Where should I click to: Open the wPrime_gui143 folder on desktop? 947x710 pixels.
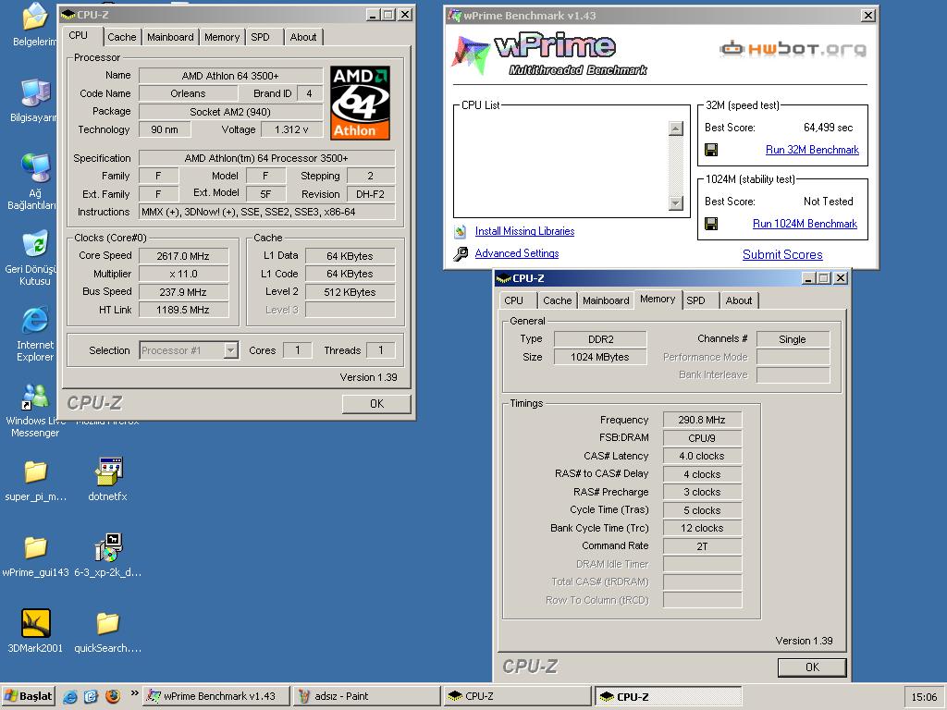click(35, 547)
